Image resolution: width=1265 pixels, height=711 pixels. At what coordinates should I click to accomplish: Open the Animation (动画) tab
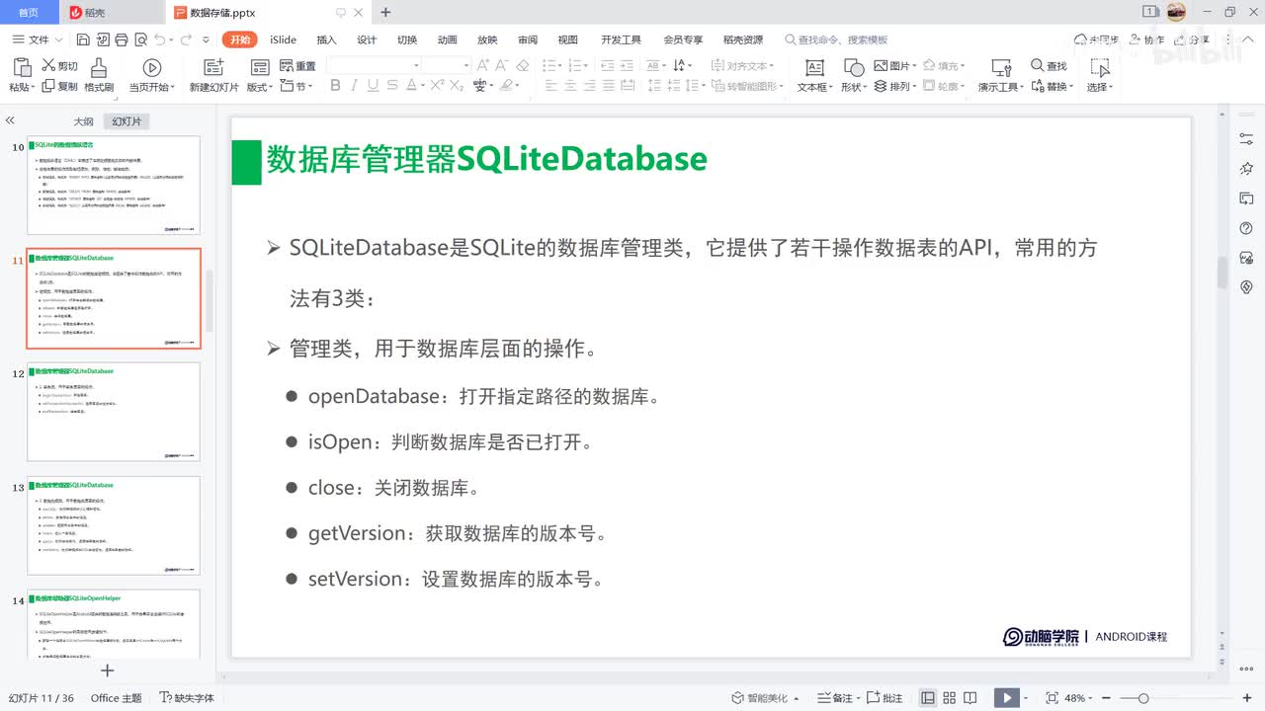(448, 39)
